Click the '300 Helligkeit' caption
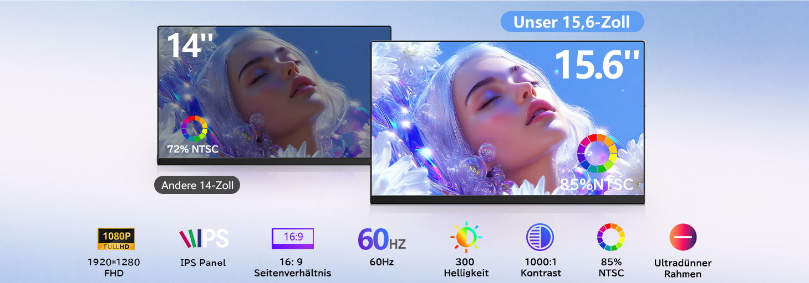809x283 pixels. pos(466,268)
